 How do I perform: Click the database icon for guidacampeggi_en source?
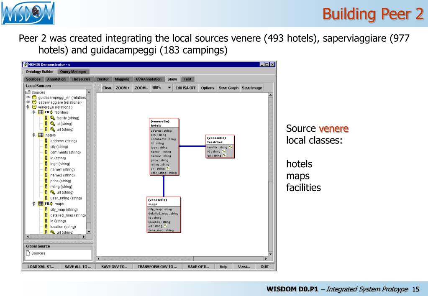[x=34, y=97]
